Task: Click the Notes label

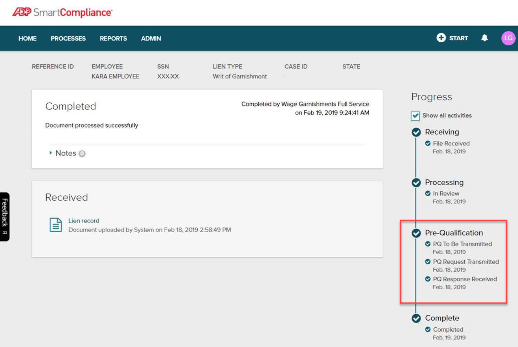Action: (65, 153)
